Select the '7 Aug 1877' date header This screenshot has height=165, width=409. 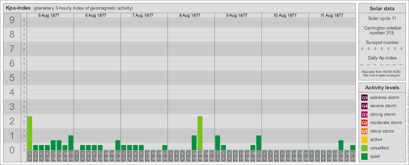click(x=143, y=15)
